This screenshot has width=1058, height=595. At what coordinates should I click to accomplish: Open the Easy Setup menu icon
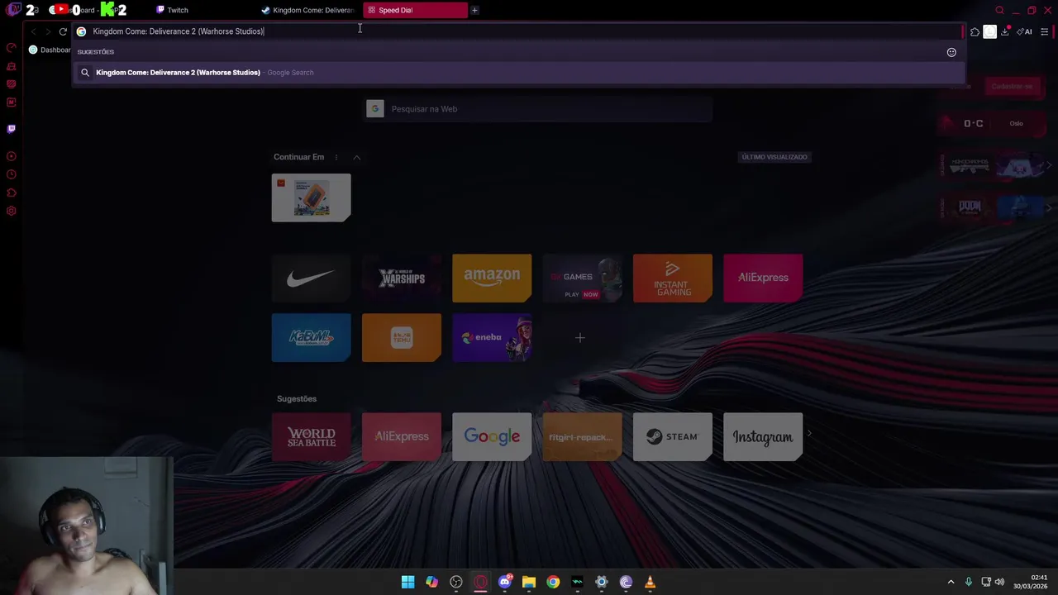[x=1044, y=31]
